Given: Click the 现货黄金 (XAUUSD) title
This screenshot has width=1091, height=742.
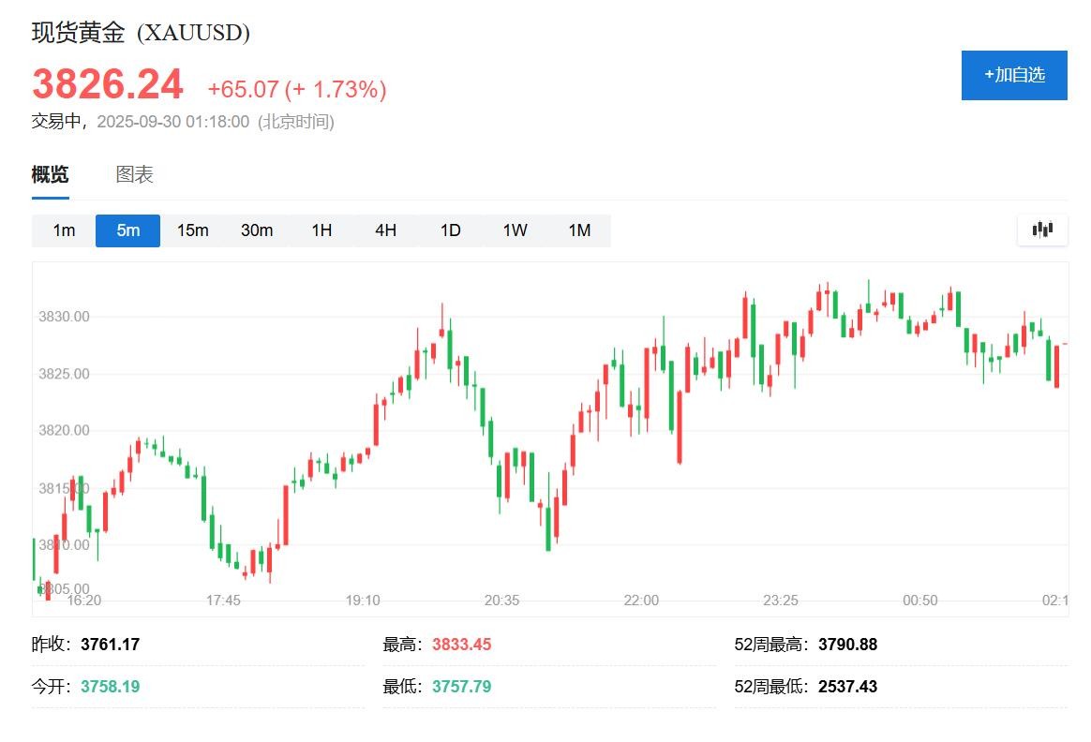Looking at the screenshot, I should [141, 33].
